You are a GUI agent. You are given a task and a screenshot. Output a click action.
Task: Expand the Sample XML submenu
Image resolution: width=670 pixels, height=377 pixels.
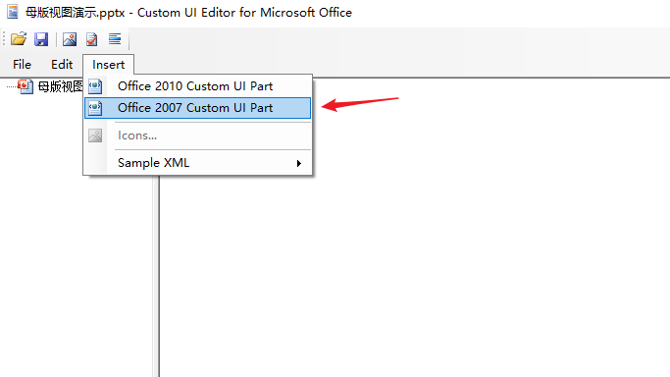tap(197, 163)
